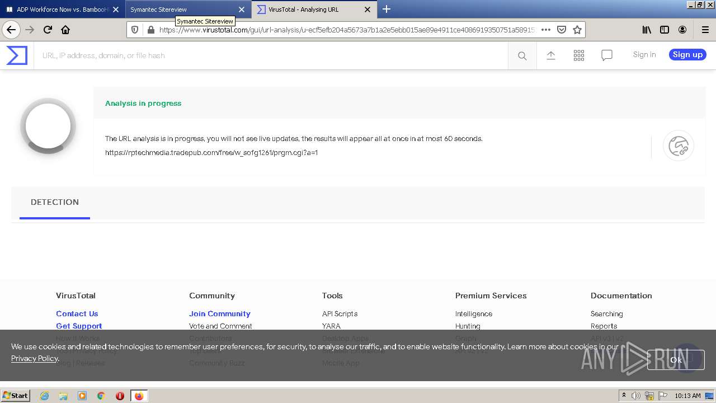
Task: Open the Start menu
Action: click(x=16, y=396)
